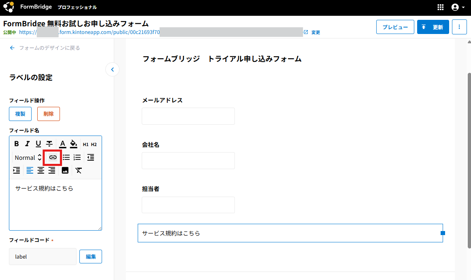Duplicate the field with 複製 button
This screenshot has width=471, height=280.
point(20,114)
